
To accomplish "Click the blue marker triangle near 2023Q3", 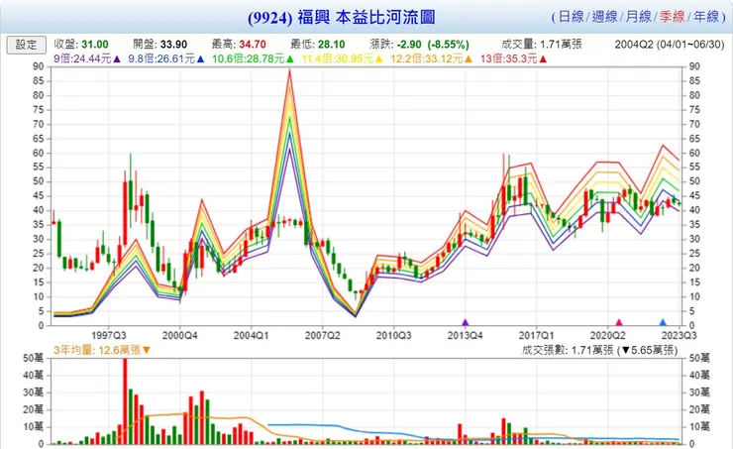I will [x=663, y=322].
